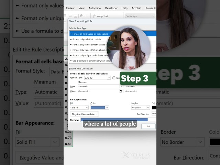220x165 pixels.
Task: Select 'Use a formula to determine' rule
Action: [x=90, y=61]
